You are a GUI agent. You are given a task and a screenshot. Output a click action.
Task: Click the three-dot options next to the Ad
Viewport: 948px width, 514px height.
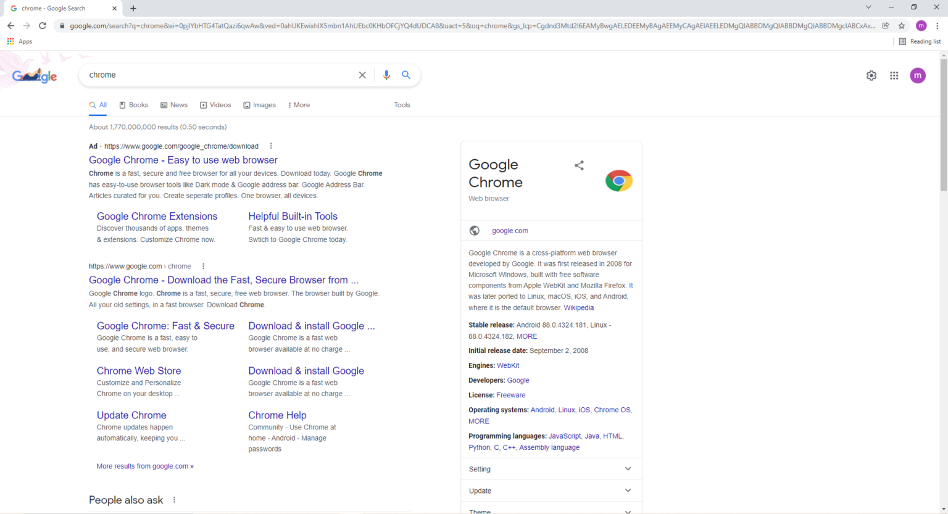270,146
